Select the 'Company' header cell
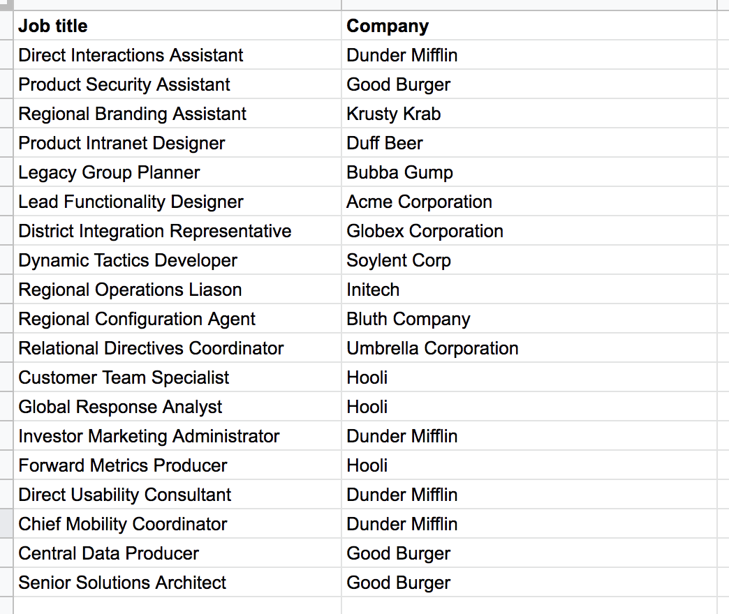This screenshot has width=729, height=614. (529, 26)
